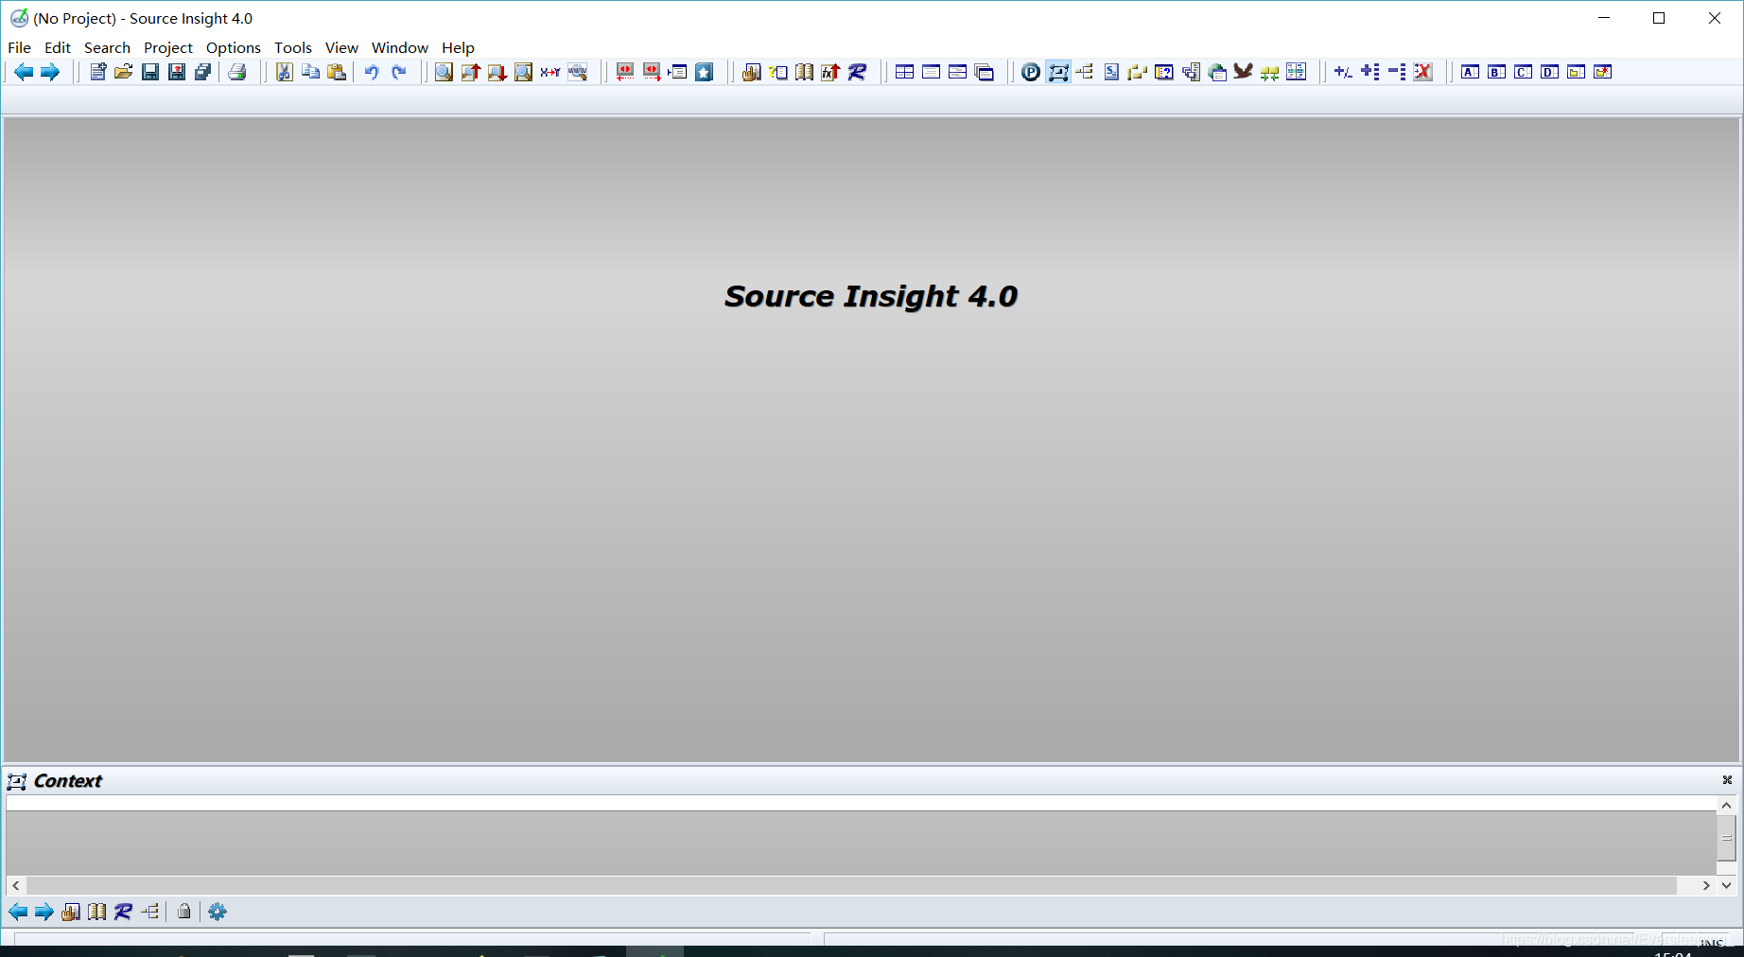Click Context panel vertical scrollbar thumb
Image resolution: width=1744 pixels, height=957 pixels.
click(x=1726, y=838)
